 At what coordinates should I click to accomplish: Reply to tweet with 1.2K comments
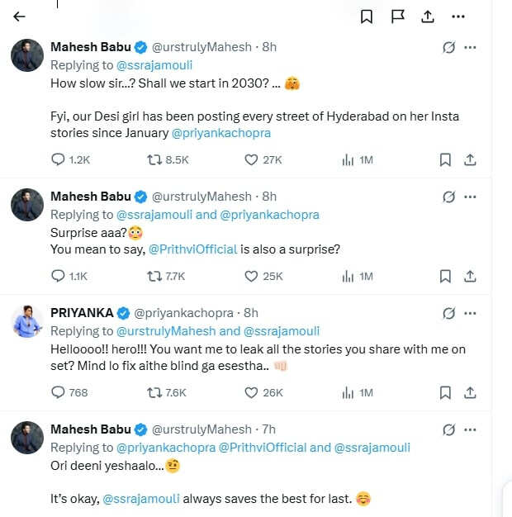(58, 159)
